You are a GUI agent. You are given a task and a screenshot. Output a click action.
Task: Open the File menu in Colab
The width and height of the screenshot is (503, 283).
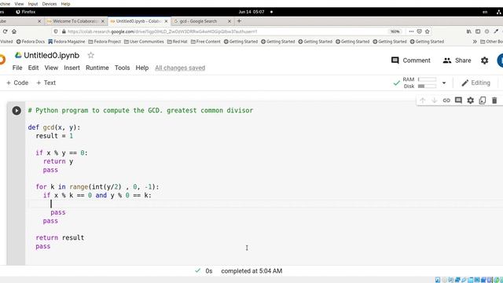tap(17, 68)
